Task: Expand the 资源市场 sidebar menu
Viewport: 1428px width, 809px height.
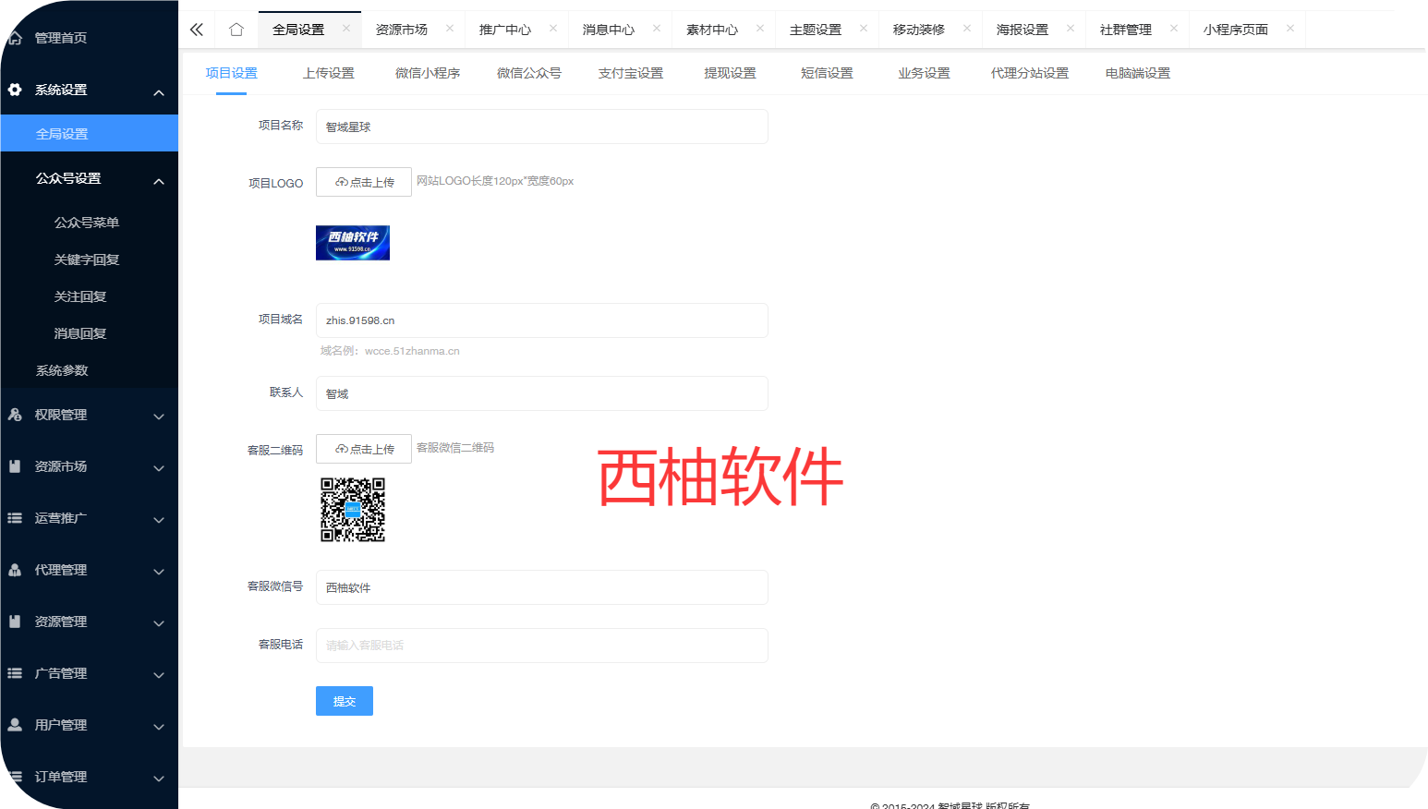Action: (x=159, y=467)
